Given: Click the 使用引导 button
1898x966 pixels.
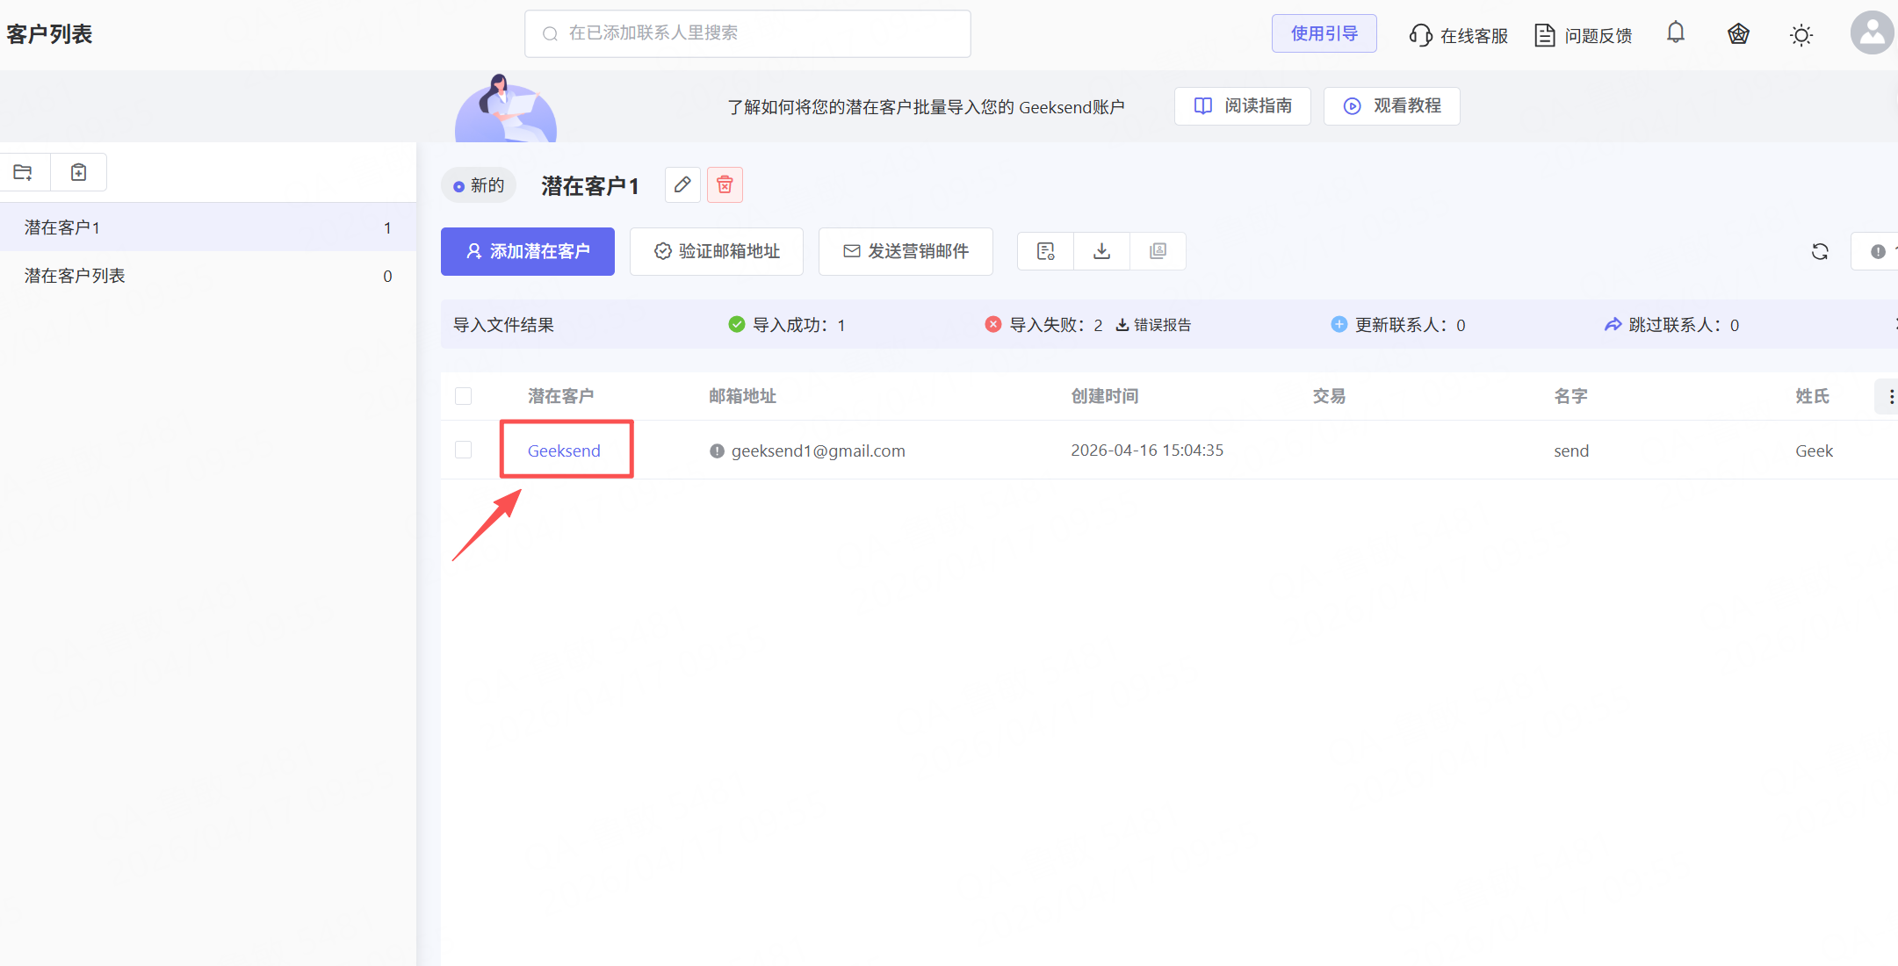Looking at the screenshot, I should (x=1324, y=33).
